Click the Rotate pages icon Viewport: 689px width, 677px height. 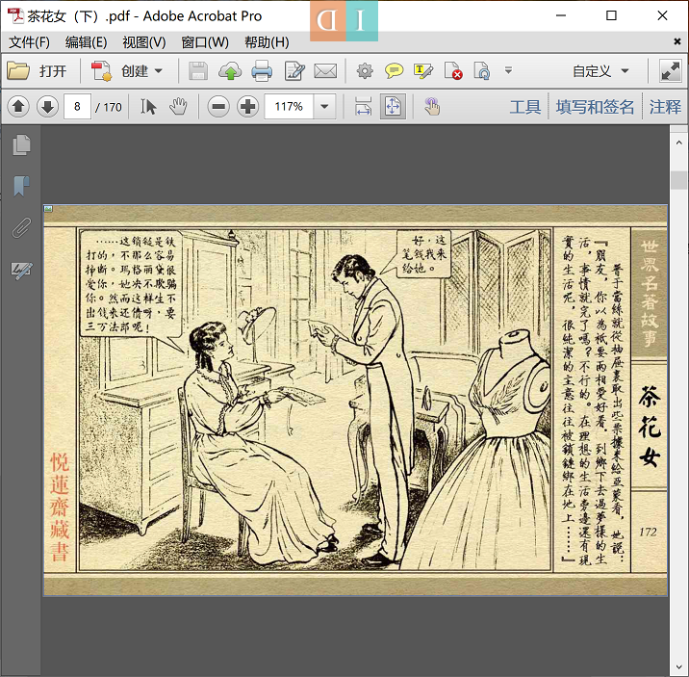pyautogui.click(x=481, y=70)
